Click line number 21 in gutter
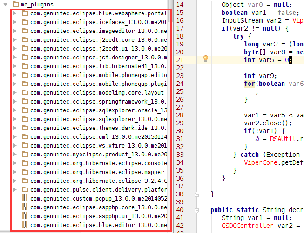The height and width of the screenshot is (233, 304). click(x=180, y=60)
